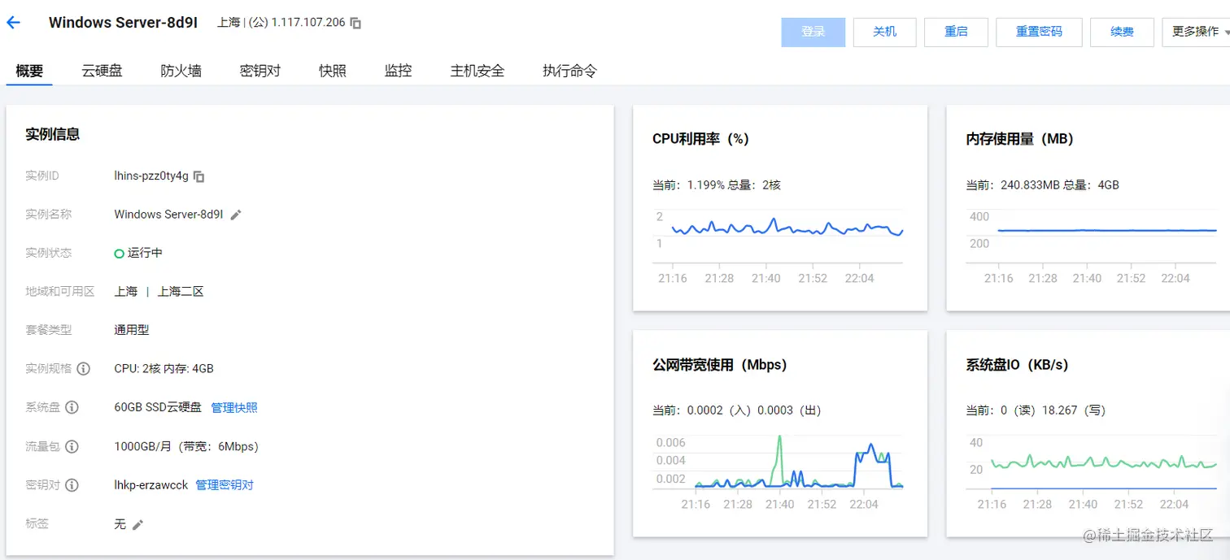
Task: Edit the instance name Windows Server-8d9I
Action: (236, 215)
